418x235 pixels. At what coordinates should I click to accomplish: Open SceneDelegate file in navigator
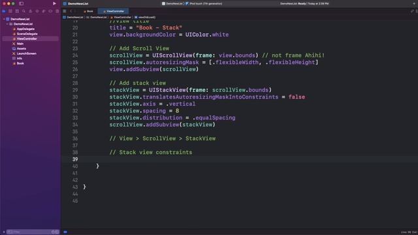tap(27, 34)
